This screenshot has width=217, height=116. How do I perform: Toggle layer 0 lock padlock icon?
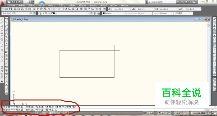tap(51, 13)
